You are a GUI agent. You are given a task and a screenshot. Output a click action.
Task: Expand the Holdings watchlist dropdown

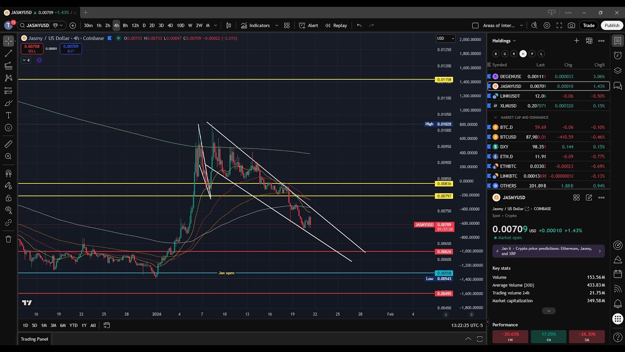(x=504, y=41)
